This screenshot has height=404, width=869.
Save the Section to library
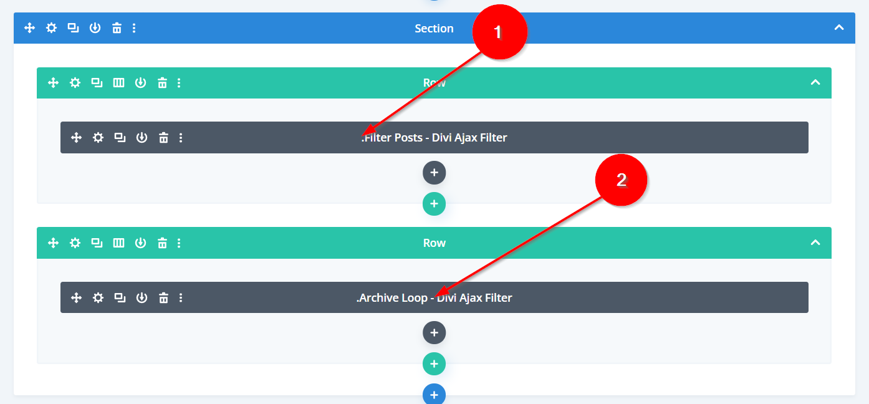coord(95,28)
